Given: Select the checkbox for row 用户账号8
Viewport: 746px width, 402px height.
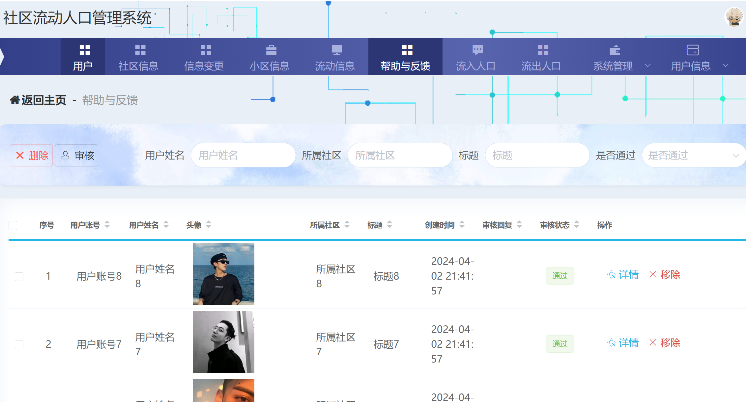Looking at the screenshot, I should click(19, 276).
